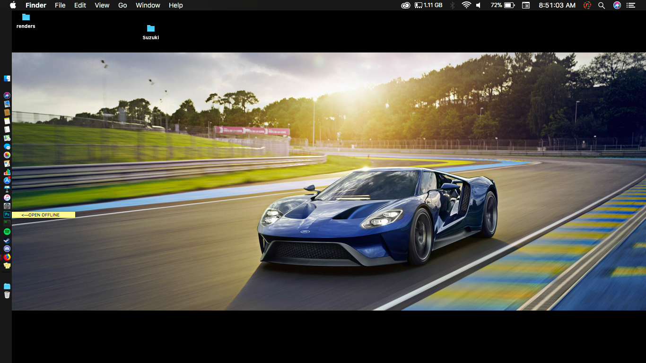Viewport: 646px width, 363px height.
Task: Open Spotlight search magnifier
Action: click(602, 5)
